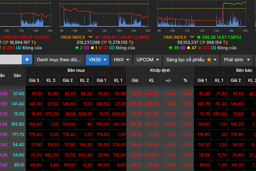Image resolution: width=256 pixels, height=171 pixels.
Task: Select the -12.00 change cell
Action: (x=169, y=124)
